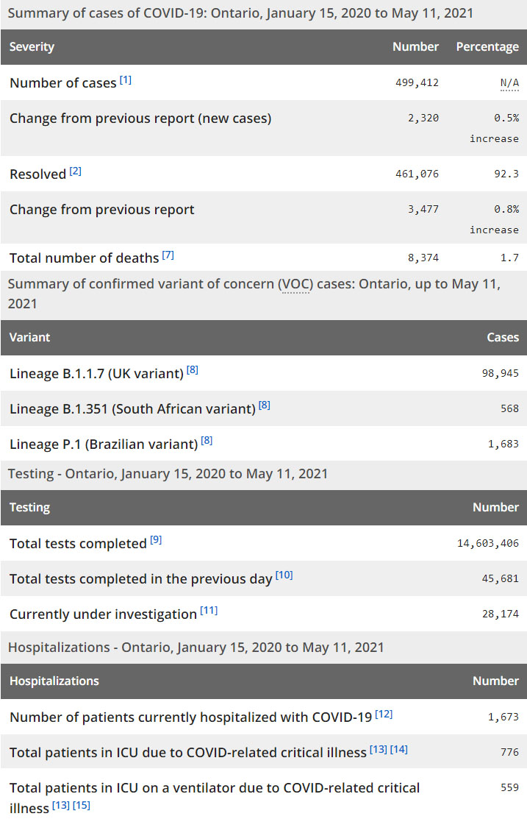Open footnote 8 for Lineage P.1 Brazilian variant

(x=207, y=441)
